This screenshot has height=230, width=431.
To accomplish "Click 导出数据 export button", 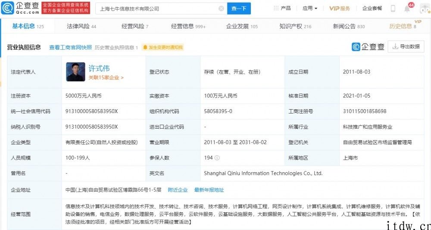I will tap(406, 47).
